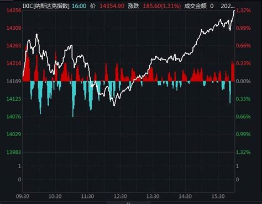Screen dimensions: 262x204
Task: Click the 0.00% percentage label
Action: 243,81
